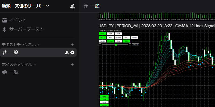Join the 一般 voice channel speaker icon
Image resolution: width=215 pixels, height=107 pixels.
(5, 72)
